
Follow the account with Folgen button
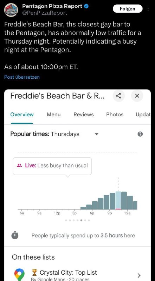click(x=128, y=9)
